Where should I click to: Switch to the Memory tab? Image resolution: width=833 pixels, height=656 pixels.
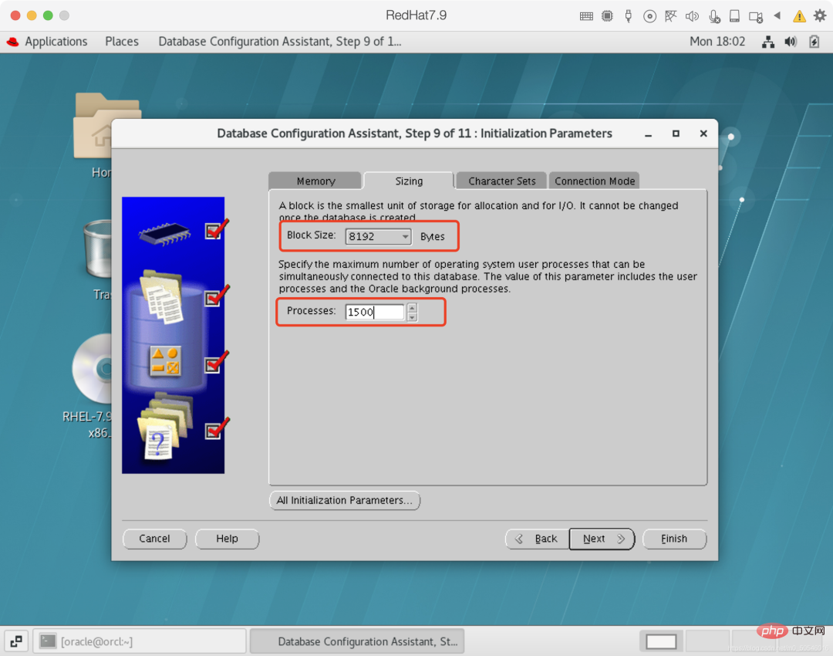(315, 181)
